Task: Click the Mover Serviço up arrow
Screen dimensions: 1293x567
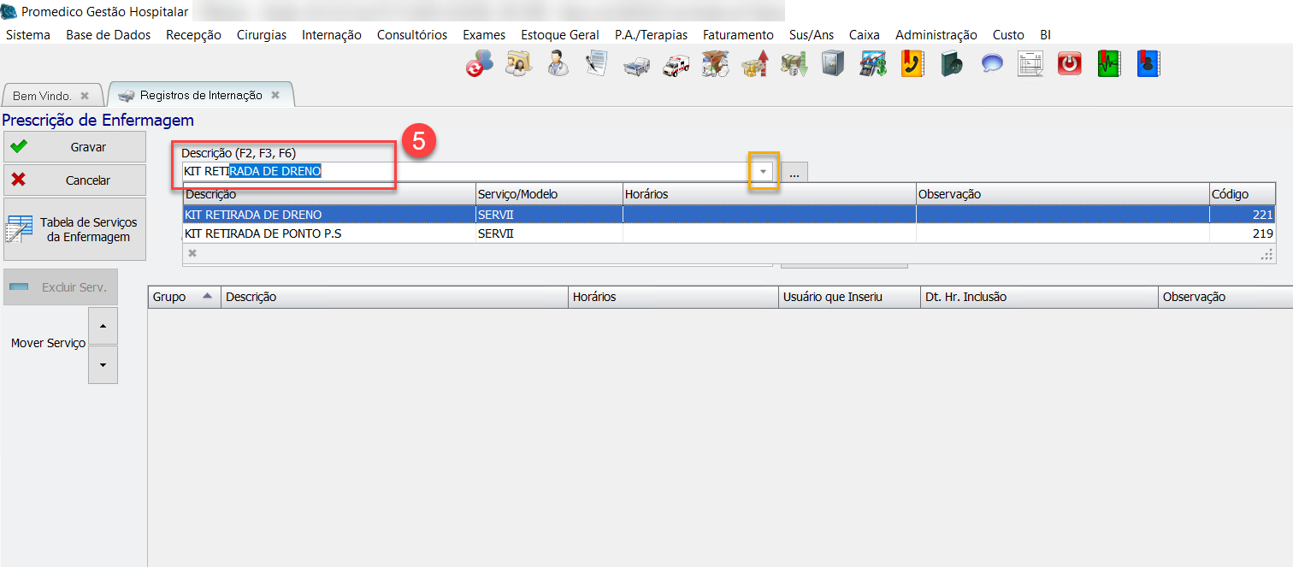Action: click(103, 327)
